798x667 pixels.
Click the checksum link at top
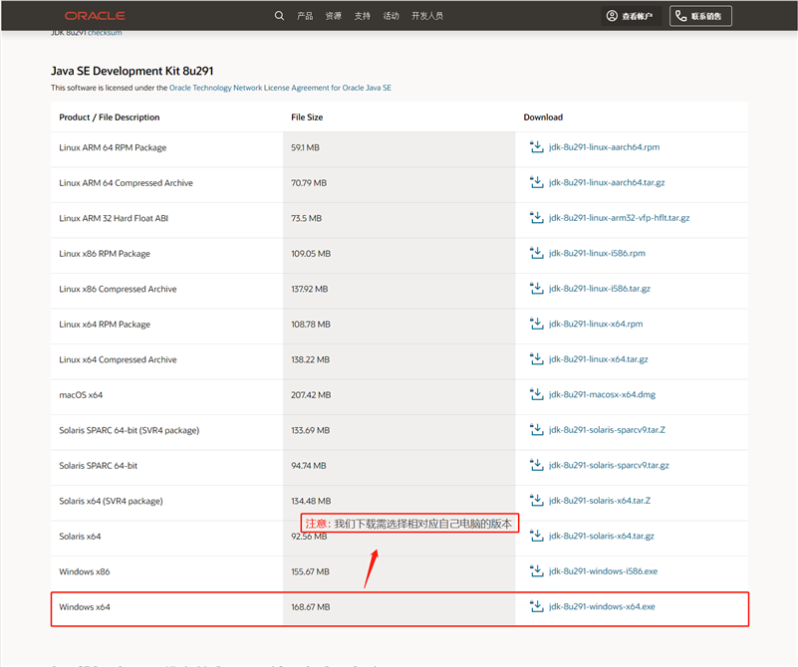click(105, 33)
